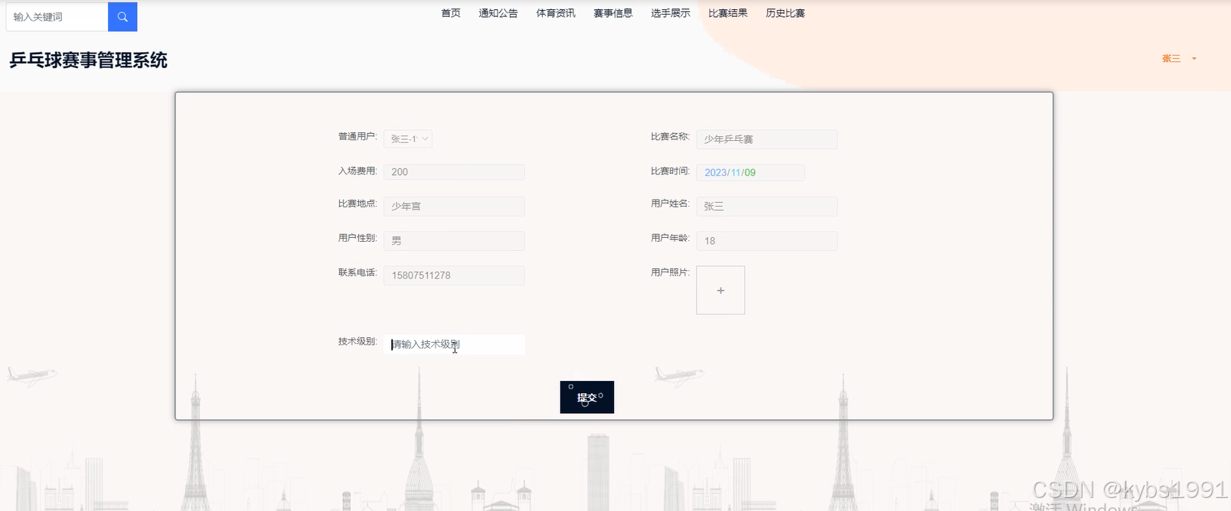The height and width of the screenshot is (511, 1231).
Task: Go to 体育资讯 page
Action: [x=556, y=13]
